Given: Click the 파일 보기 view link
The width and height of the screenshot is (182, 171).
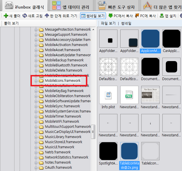Looking at the screenshot, I should 108,23.
